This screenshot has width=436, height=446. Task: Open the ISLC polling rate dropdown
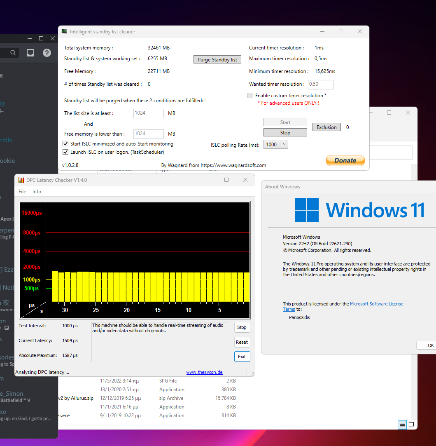275,145
